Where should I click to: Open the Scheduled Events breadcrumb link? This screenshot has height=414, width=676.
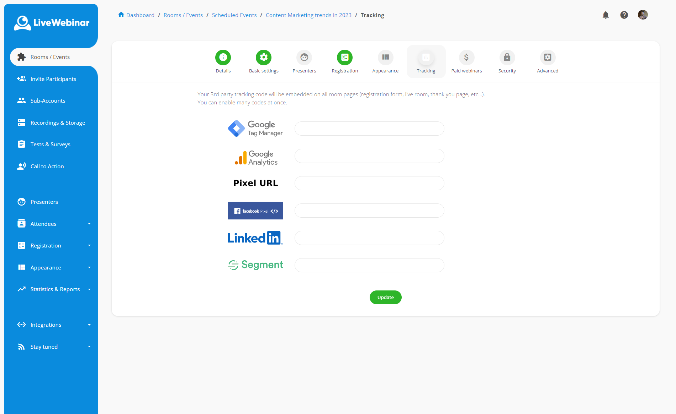point(234,15)
